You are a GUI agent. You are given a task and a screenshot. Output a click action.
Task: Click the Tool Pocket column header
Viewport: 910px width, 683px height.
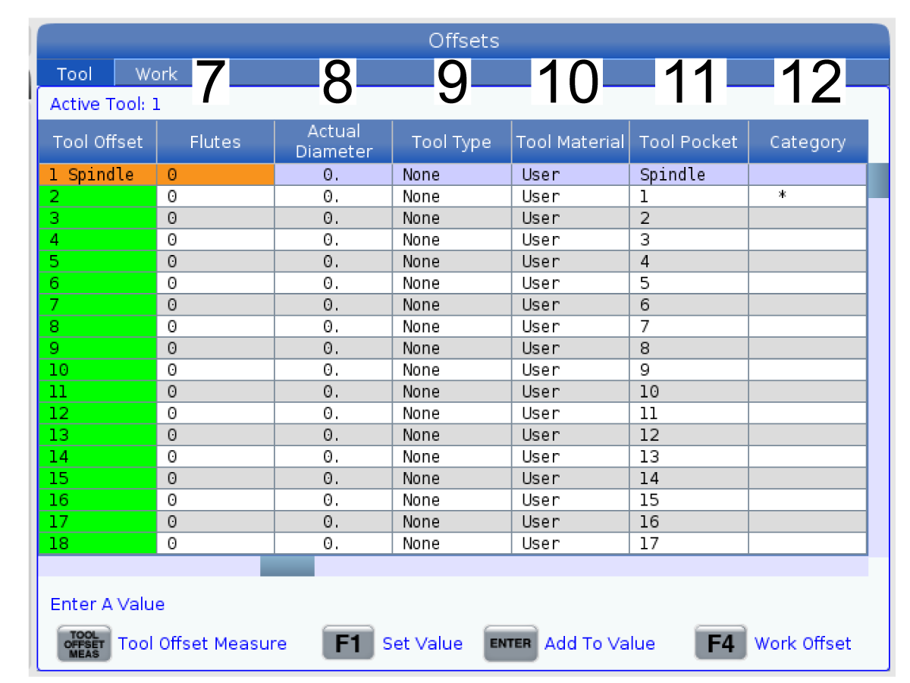coord(689,142)
